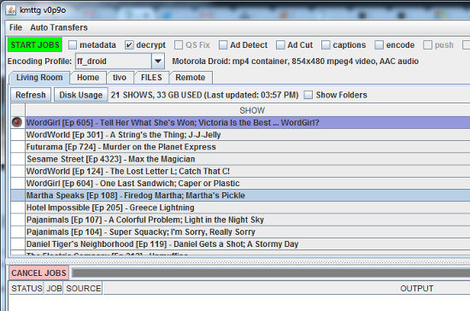Click the SOURCE column header
470x311 pixels.
[x=84, y=289]
